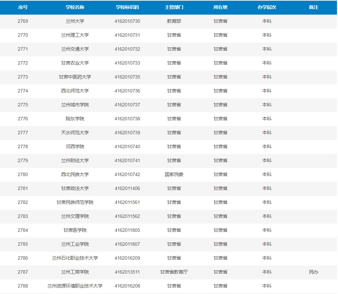Click the 主管部门 column header
The width and height of the screenshot is (338, 294).
(x=174, y=7)
